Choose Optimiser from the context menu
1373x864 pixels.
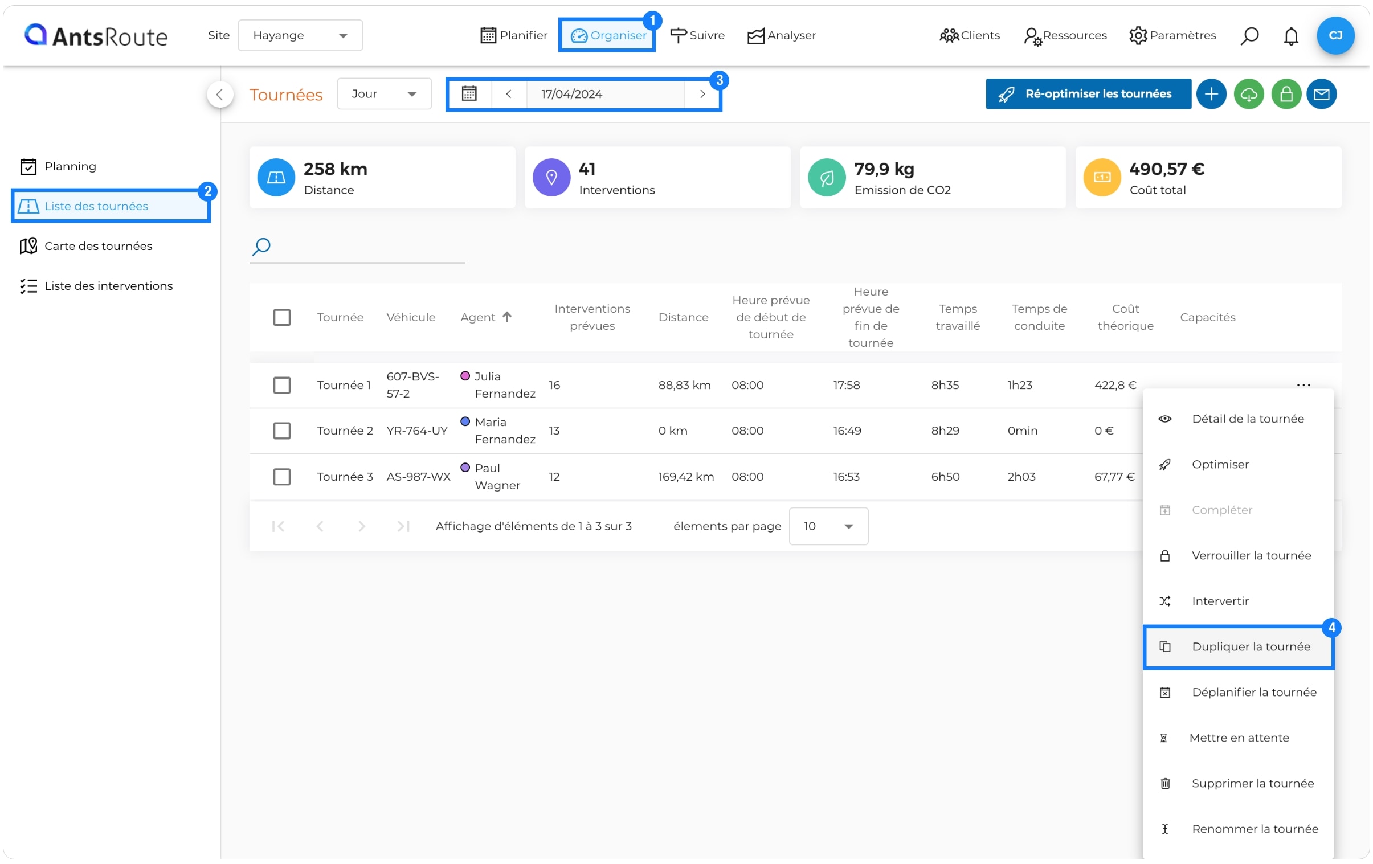coord(1238,465)
